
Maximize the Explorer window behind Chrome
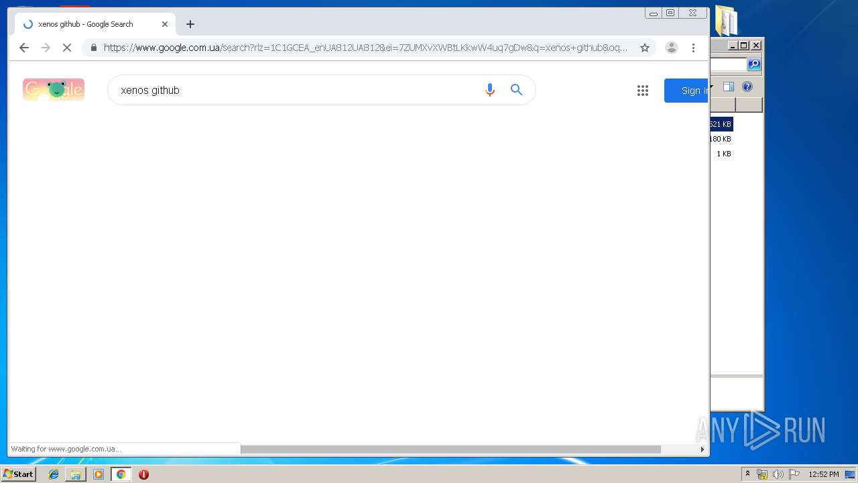pos(744,46)
